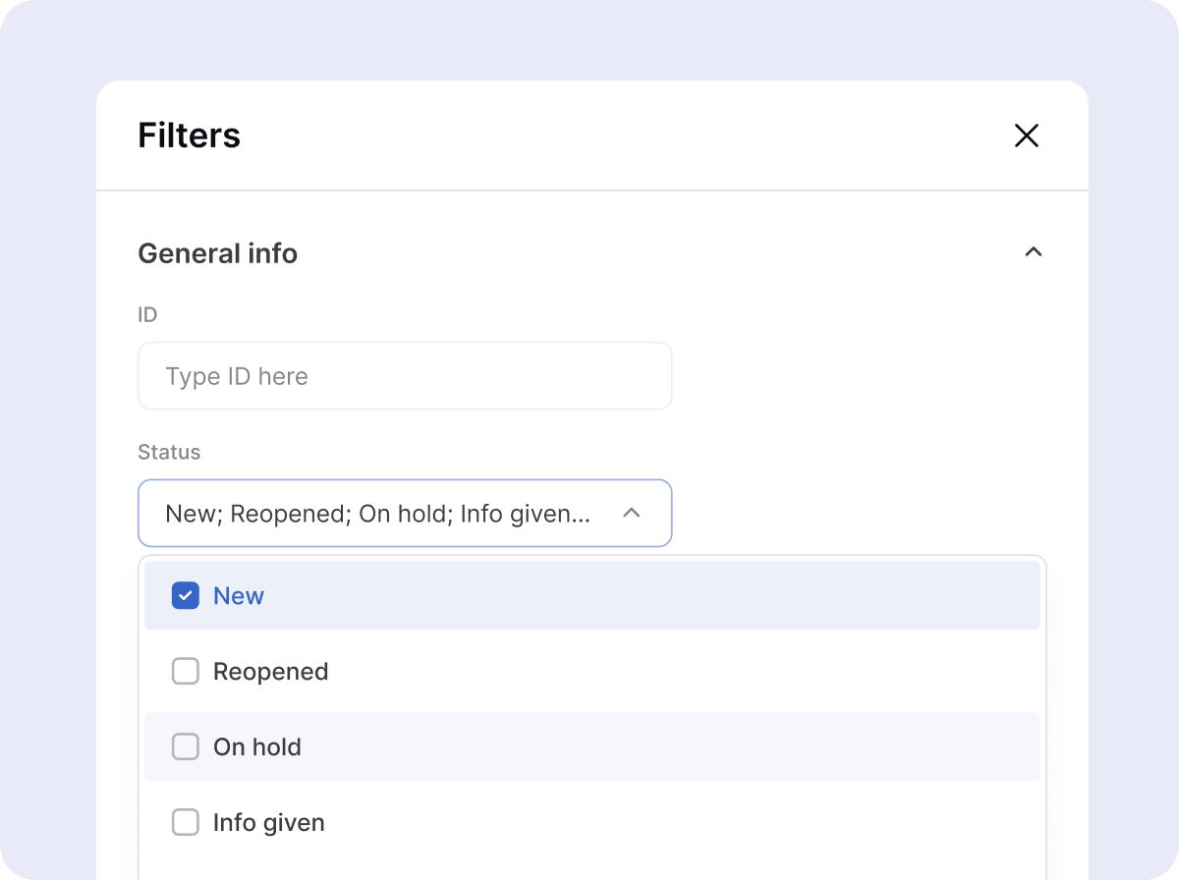Viewport: 1179px width, 880px height.
Task: Click the General info section heading
Action: [x=218, y=253]
